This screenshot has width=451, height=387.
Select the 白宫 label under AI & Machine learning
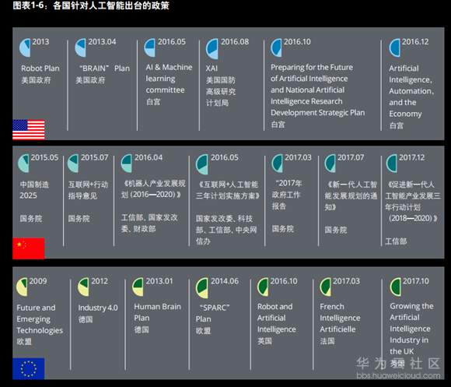tap(153, 102)
